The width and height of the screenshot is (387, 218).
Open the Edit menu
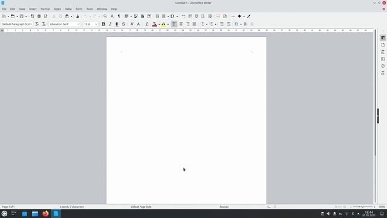(13, 9)
